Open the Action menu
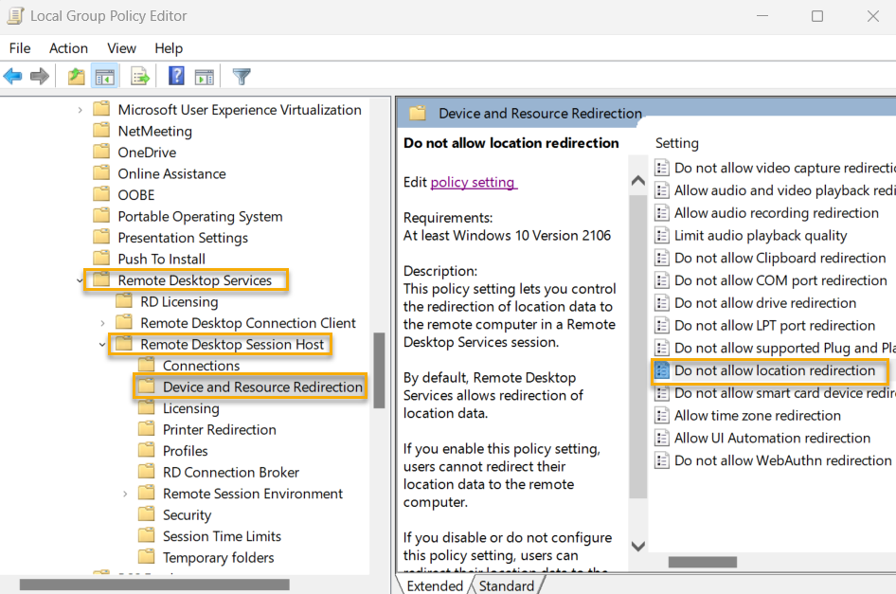896x594 pixels. [68, 47]
